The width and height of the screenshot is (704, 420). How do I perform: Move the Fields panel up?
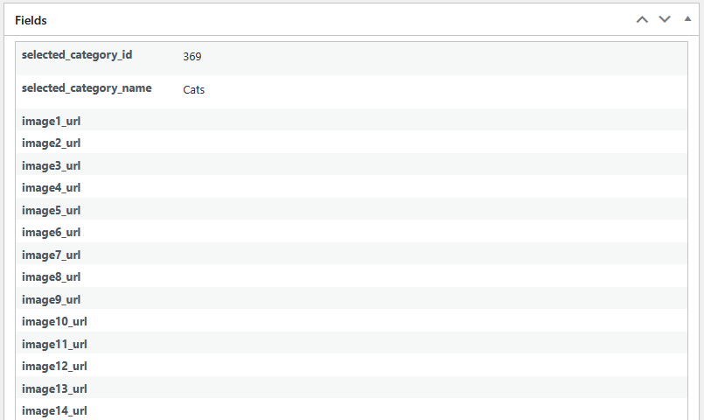point(642,19)
